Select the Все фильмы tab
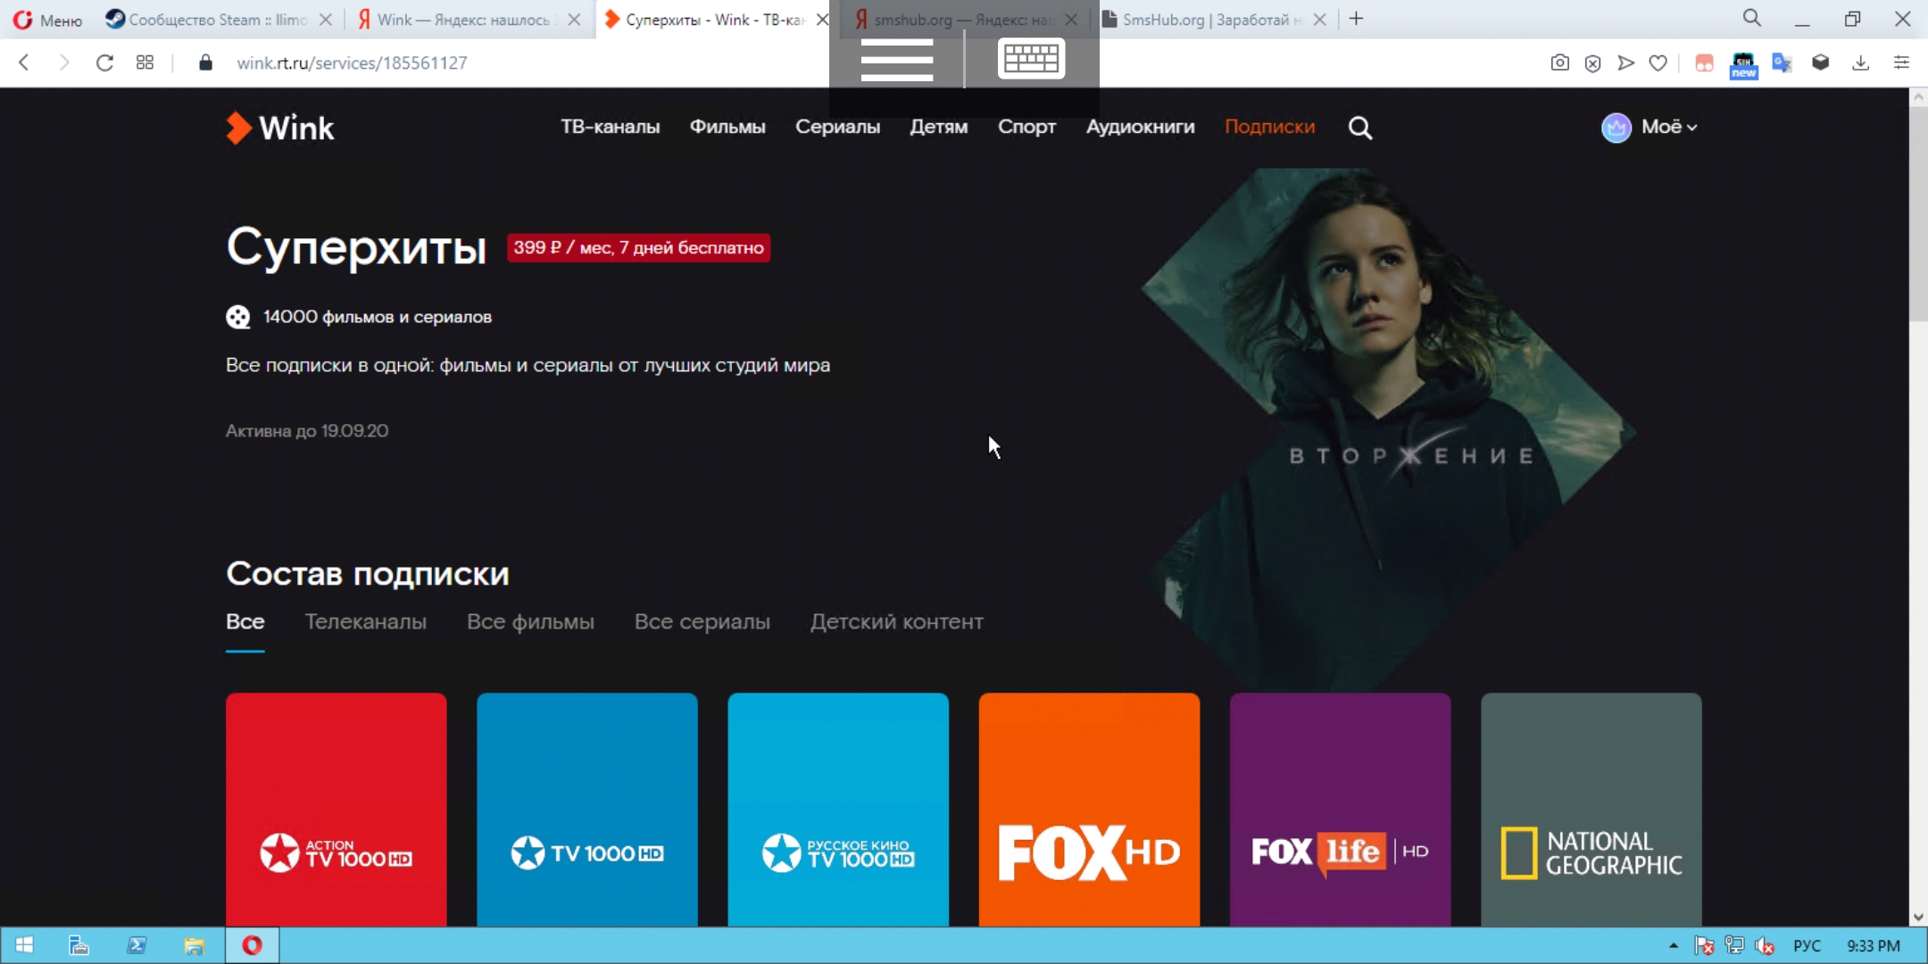The width and height of the screenshot is (1928, 964). [530, 621]
